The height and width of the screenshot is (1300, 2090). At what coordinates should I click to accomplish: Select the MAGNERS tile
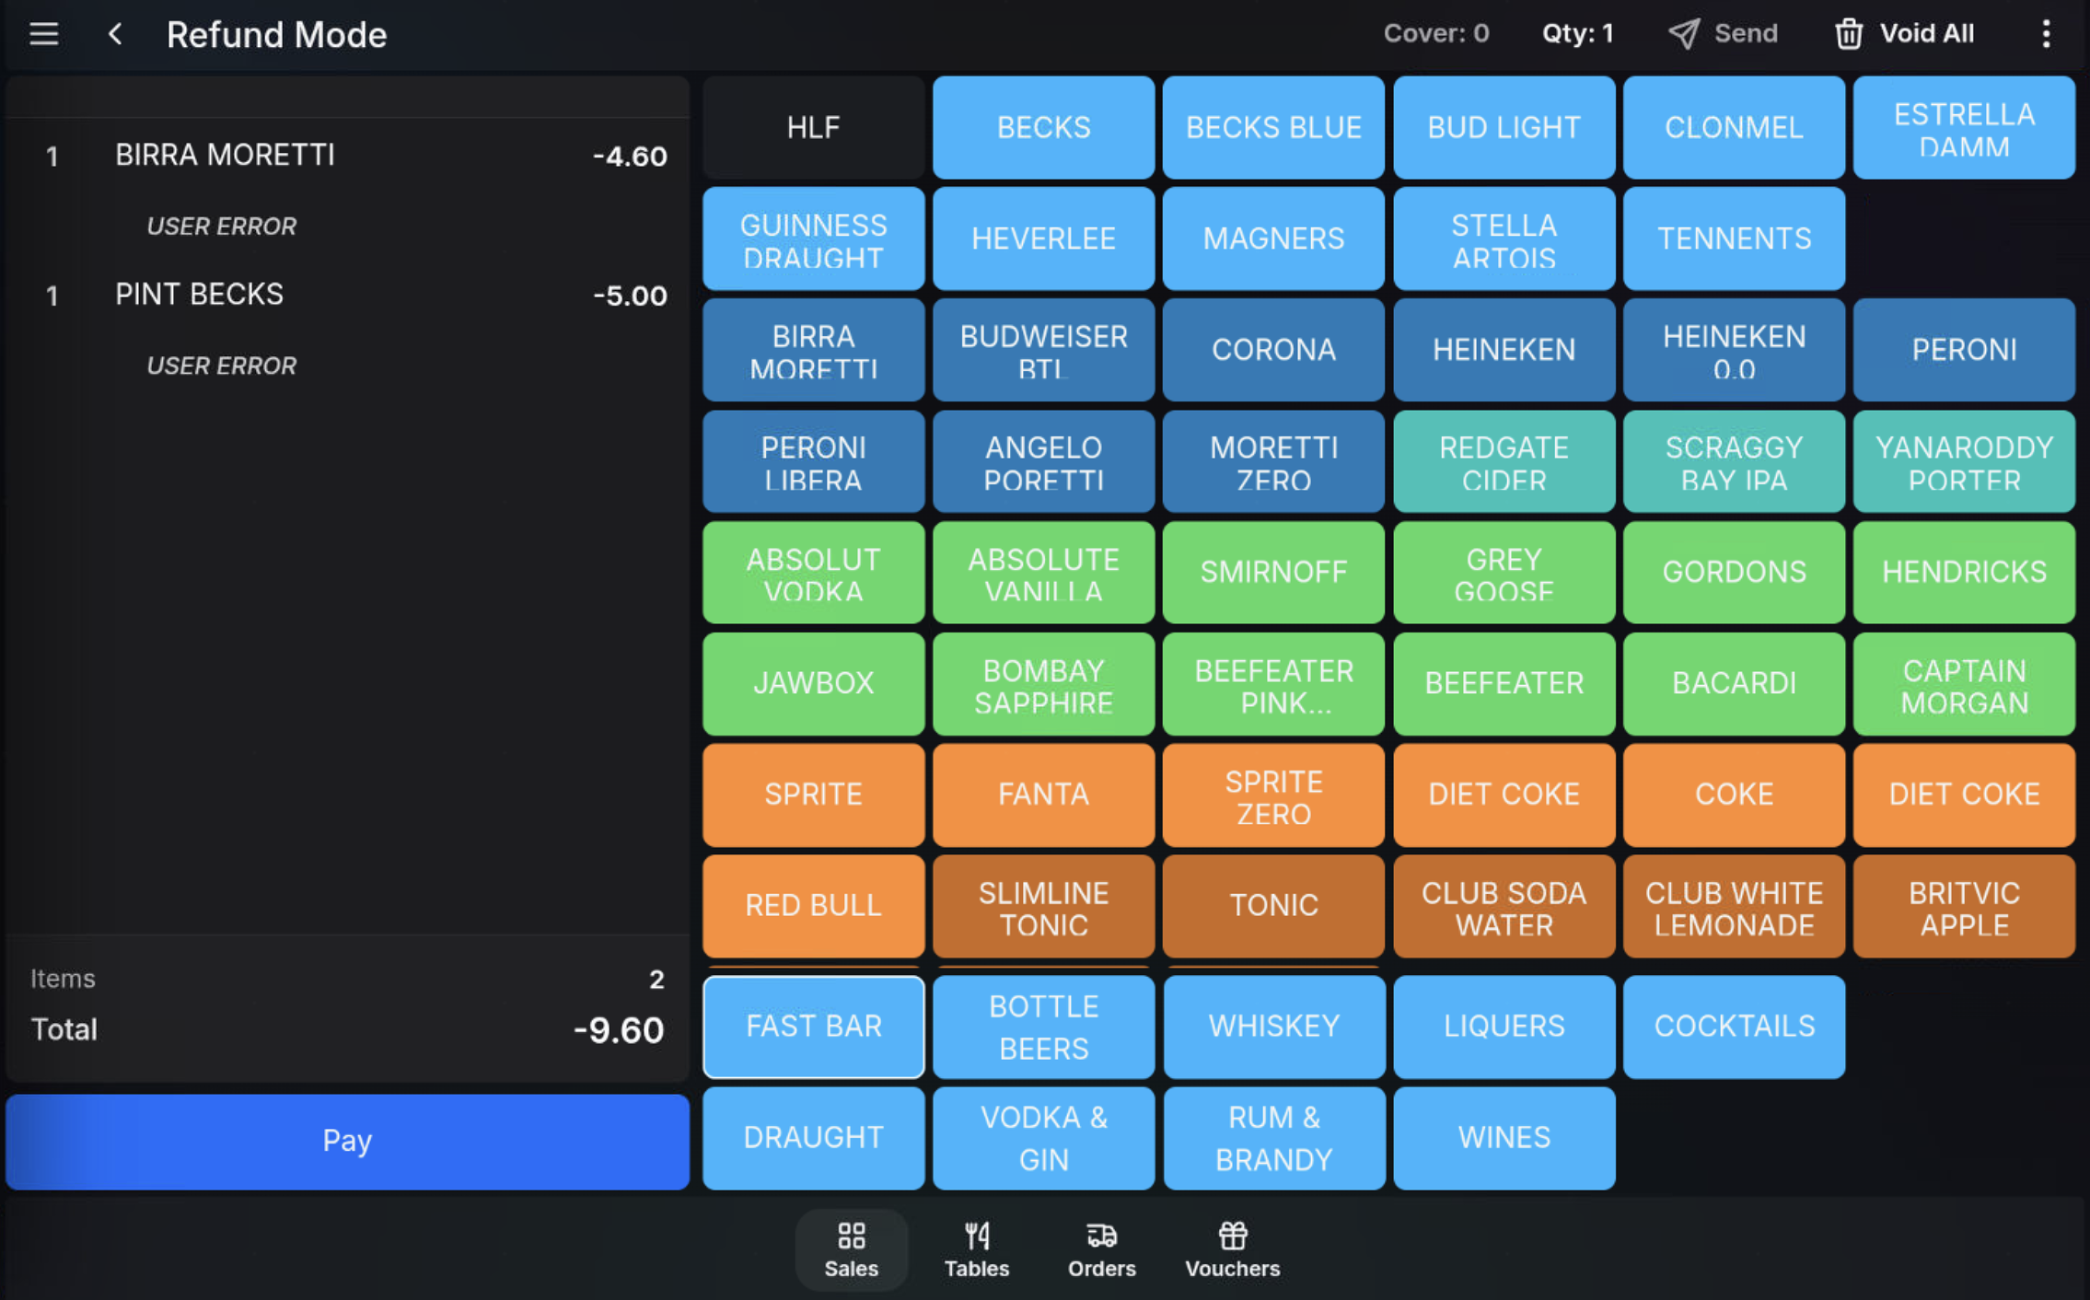1273,238
